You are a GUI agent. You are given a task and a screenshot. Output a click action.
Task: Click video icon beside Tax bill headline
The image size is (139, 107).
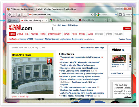point(98,87)
